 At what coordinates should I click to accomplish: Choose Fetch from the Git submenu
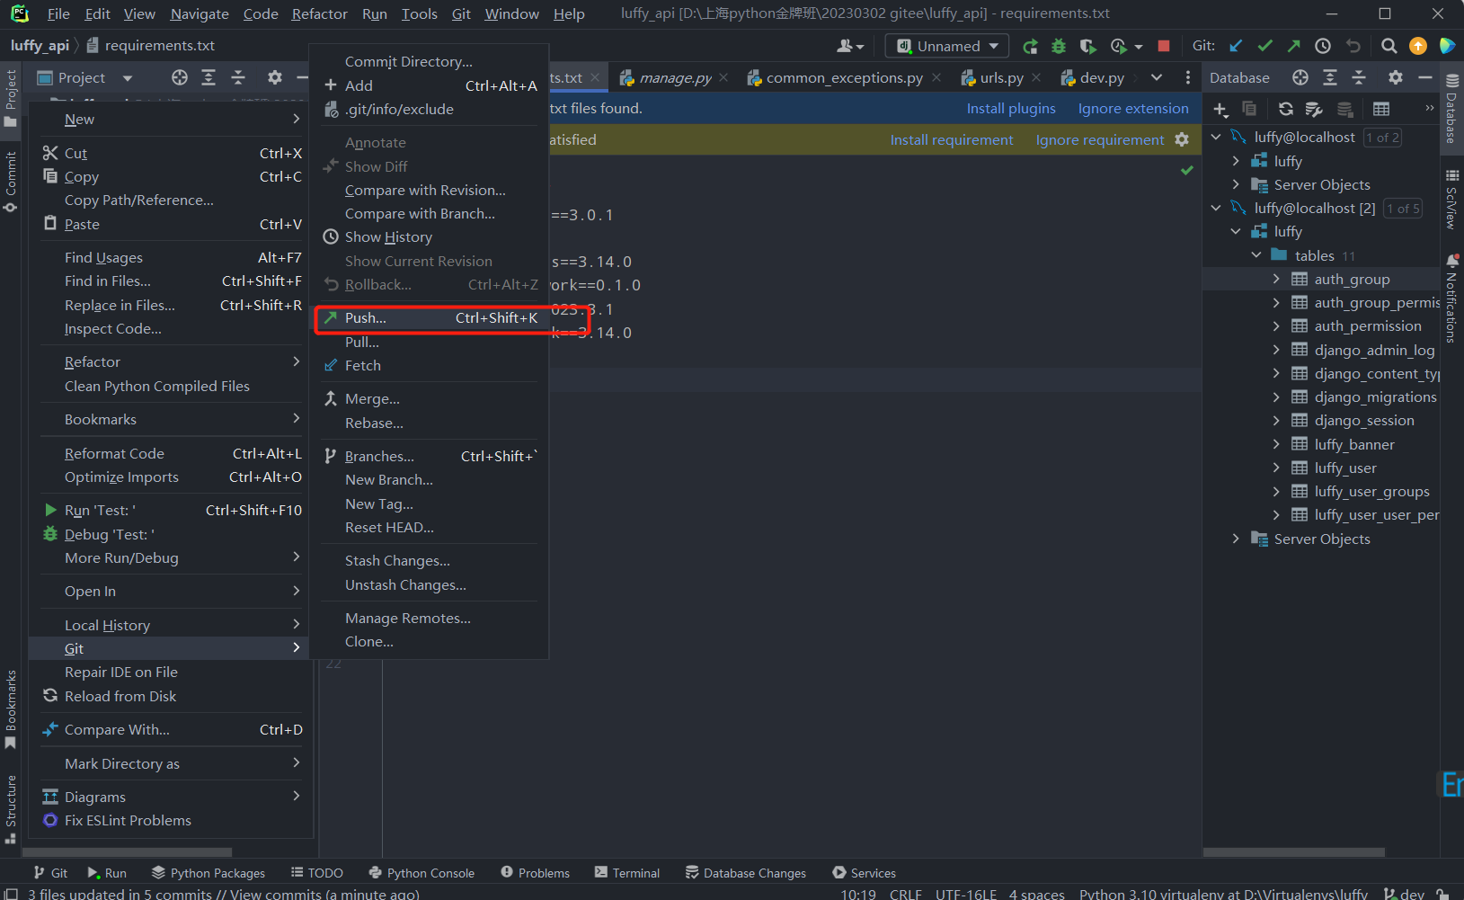(x=430, y=365)
